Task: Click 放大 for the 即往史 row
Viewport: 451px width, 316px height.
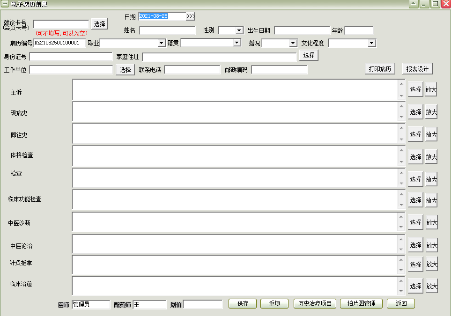Action: pos(431,134)
